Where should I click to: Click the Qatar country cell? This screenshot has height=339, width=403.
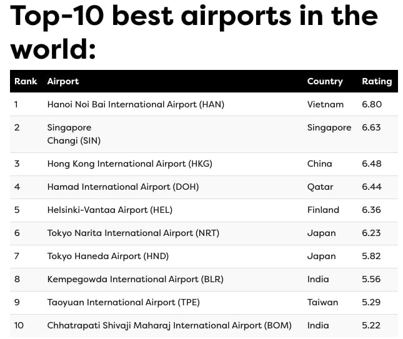pyautogui.click(x=321, y=187)
